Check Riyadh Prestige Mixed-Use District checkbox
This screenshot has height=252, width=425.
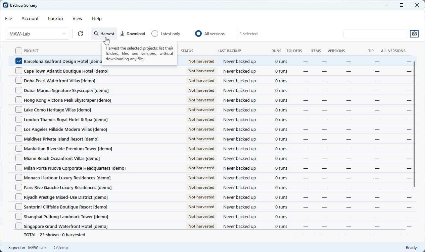pyautogui.click(x=19, y=197)
